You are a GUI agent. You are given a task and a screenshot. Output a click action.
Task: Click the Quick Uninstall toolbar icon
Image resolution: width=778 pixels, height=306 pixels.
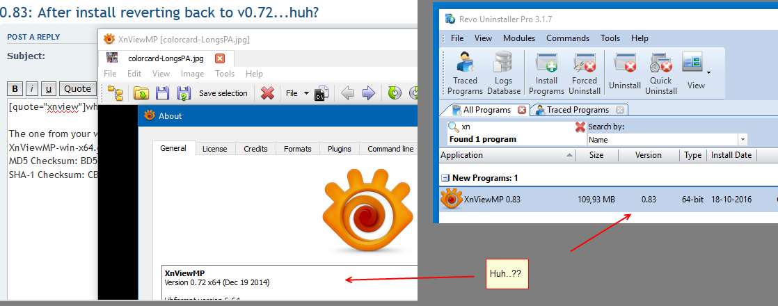pos(661,74)
